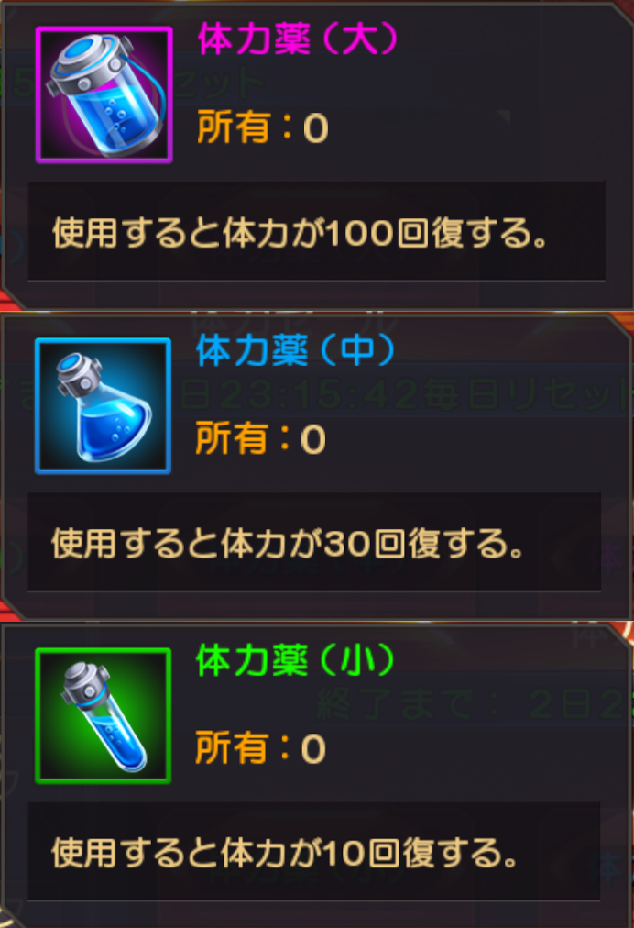Click the number 100 in large potion description
This screenshot has height=928, width=634.
tap(359, 233)
